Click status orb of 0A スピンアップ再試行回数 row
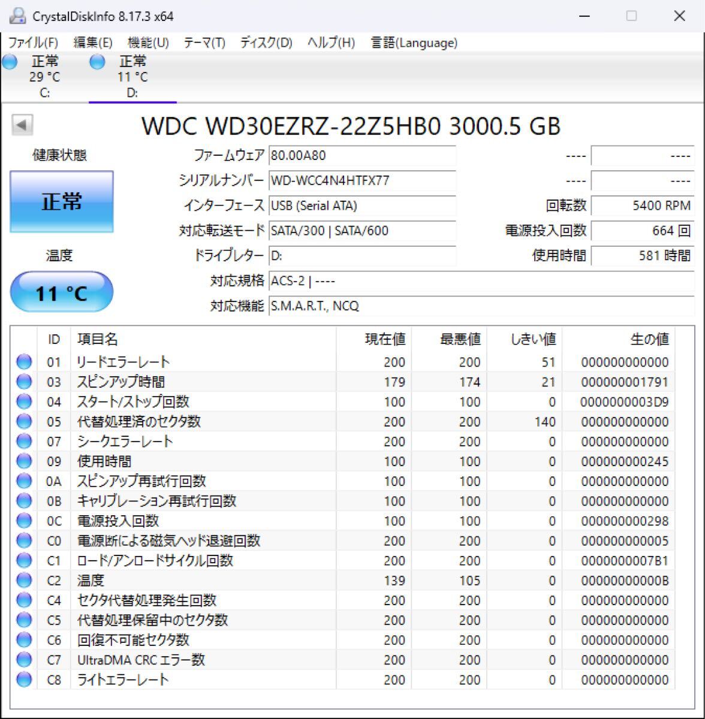Viewport: 705px width, 719px height. (x=24, y=481)
